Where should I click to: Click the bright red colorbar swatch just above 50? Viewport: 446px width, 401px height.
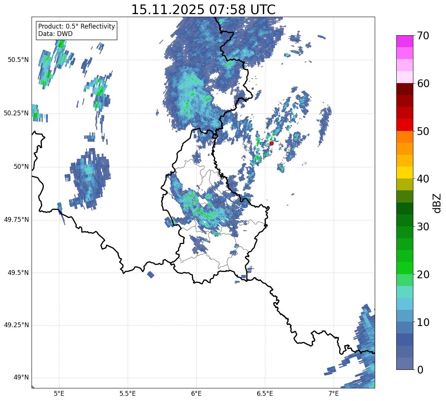click(x=404, y=125)
